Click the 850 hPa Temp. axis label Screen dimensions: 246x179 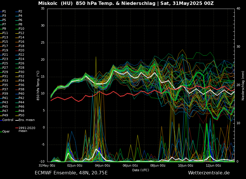tap(38, 85)
